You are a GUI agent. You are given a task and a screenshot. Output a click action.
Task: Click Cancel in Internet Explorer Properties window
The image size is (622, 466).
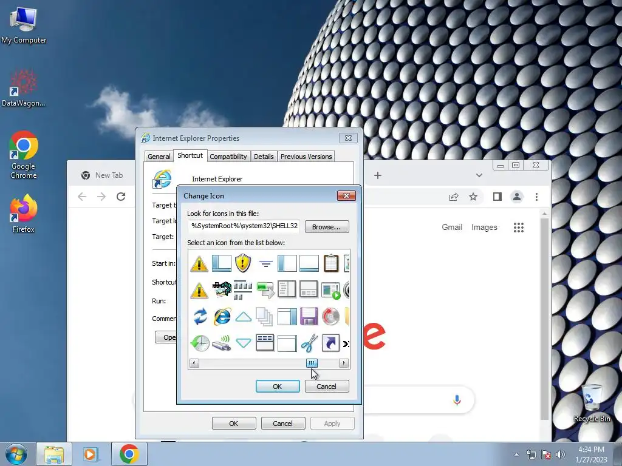pyautogui.click(x=283, y=423)
